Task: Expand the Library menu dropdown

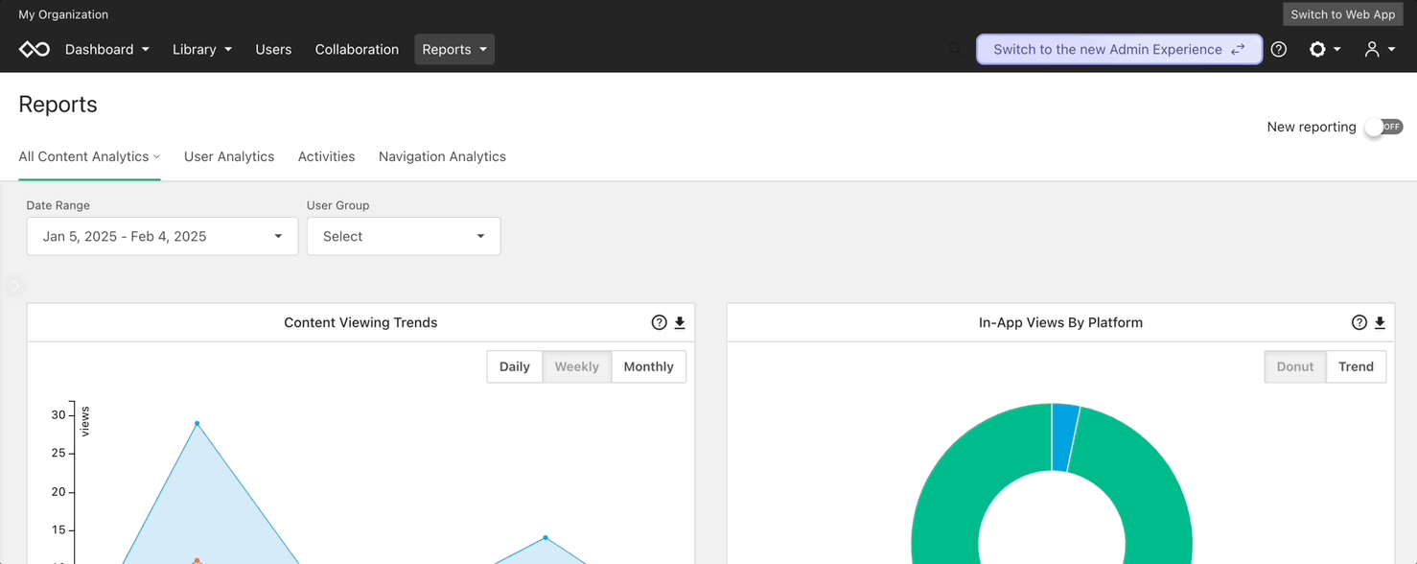Action: point(202,49)
